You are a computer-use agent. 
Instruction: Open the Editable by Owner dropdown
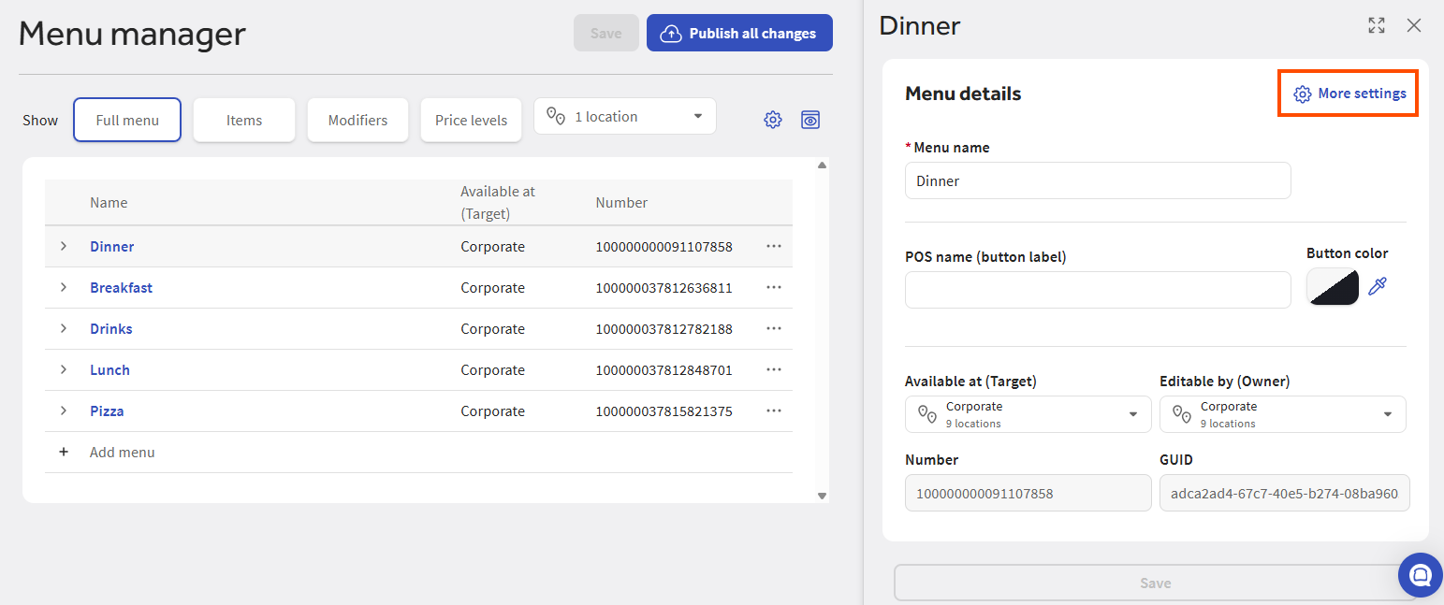1281,413
